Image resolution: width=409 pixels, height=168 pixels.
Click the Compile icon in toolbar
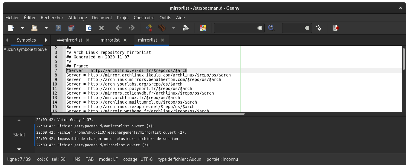[x=149, y=28]
